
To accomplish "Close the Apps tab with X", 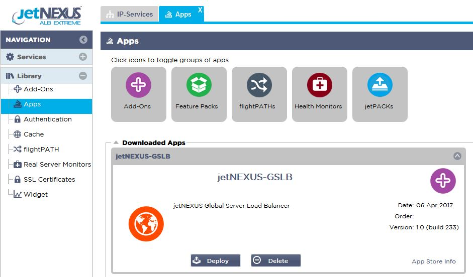I will tap(200, 10).
